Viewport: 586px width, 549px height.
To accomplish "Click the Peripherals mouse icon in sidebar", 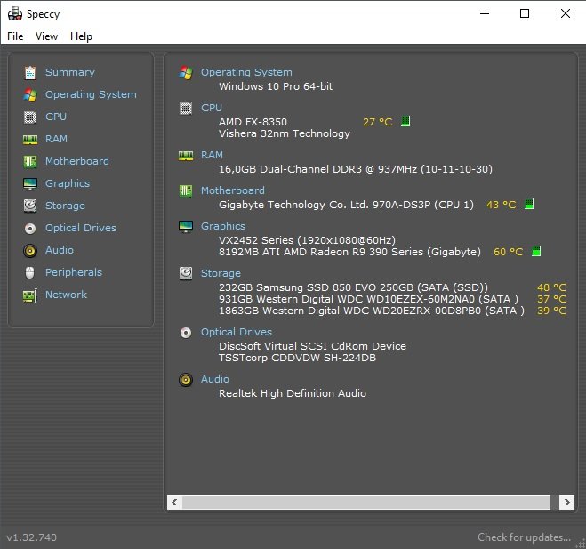I will [x=30, y=272].
